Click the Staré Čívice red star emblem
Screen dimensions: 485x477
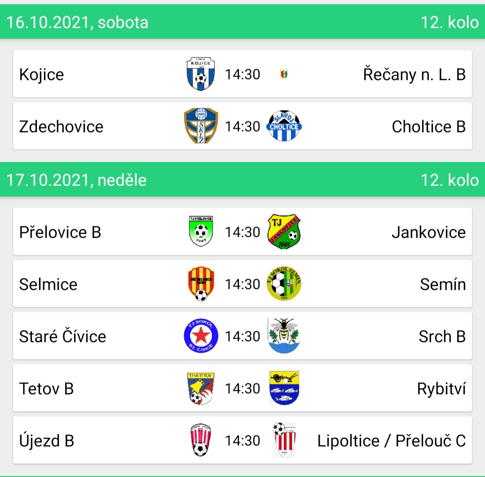coord(201,336)
